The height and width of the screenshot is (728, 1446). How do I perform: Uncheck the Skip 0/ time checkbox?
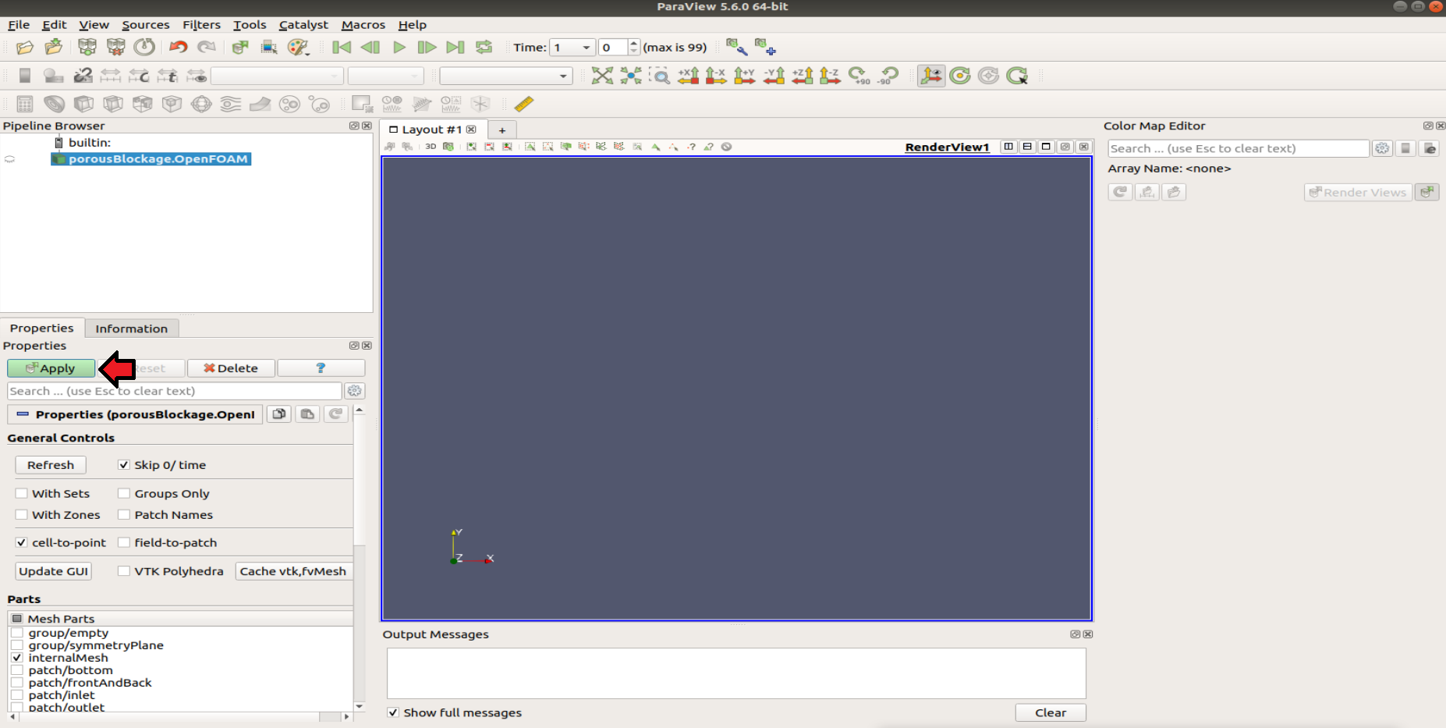pos(124,465)
